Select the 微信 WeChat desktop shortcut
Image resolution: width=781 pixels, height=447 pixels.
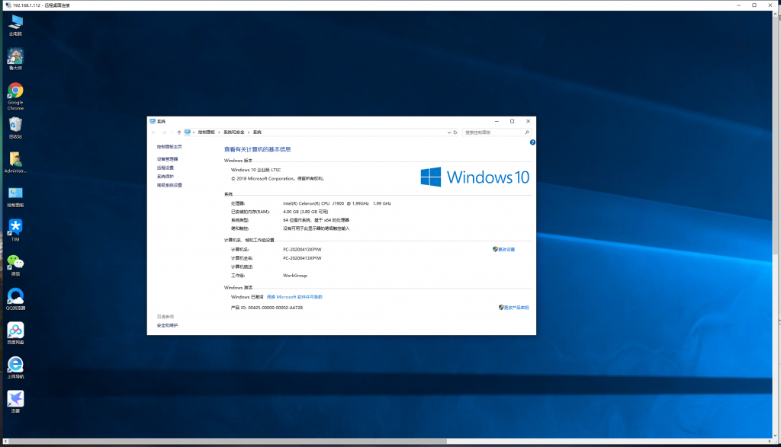pos(15,265)
